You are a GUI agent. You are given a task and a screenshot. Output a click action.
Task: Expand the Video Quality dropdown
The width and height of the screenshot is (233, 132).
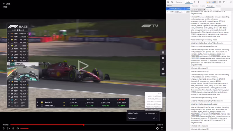tap(151, 113)
